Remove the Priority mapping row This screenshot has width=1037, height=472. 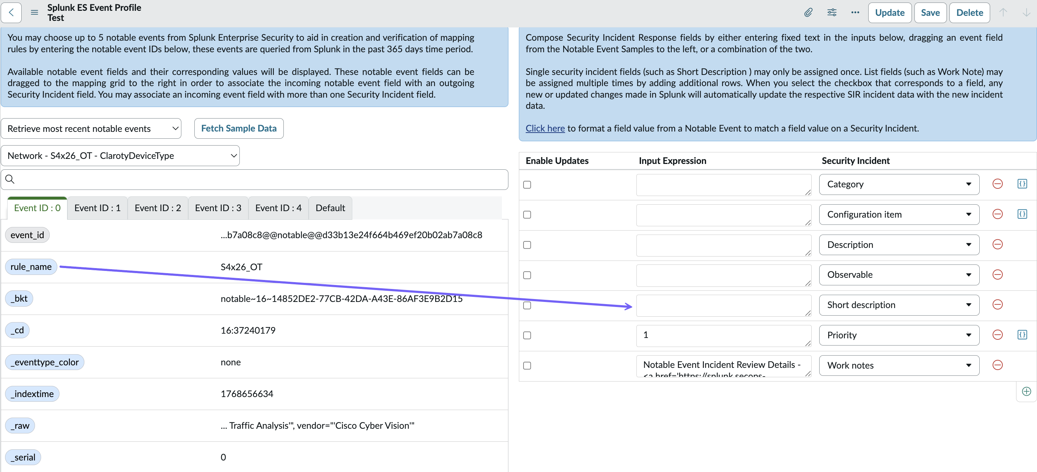point(998,335)
